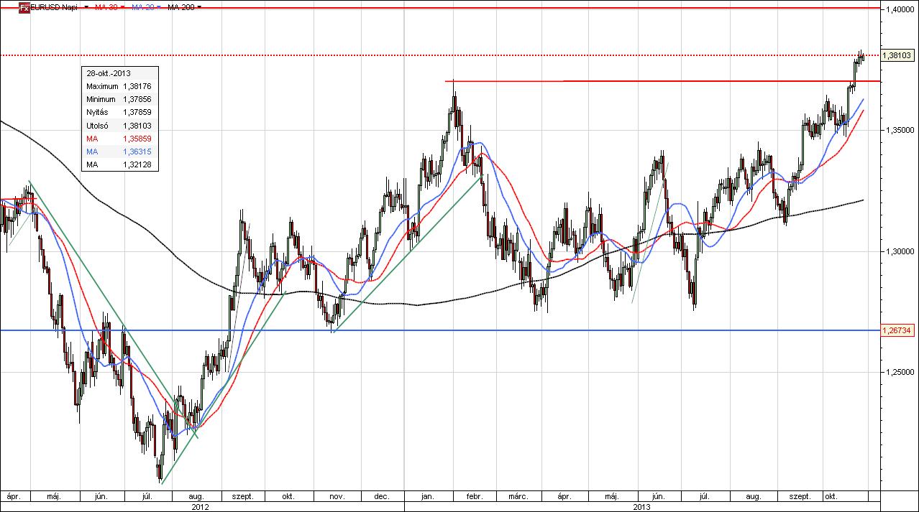Click the 28-okt.-2013 date header in data box

click(x=109, y=73)
